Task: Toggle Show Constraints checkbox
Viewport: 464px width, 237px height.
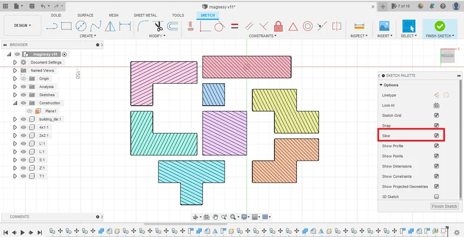Action: point(437,176)
